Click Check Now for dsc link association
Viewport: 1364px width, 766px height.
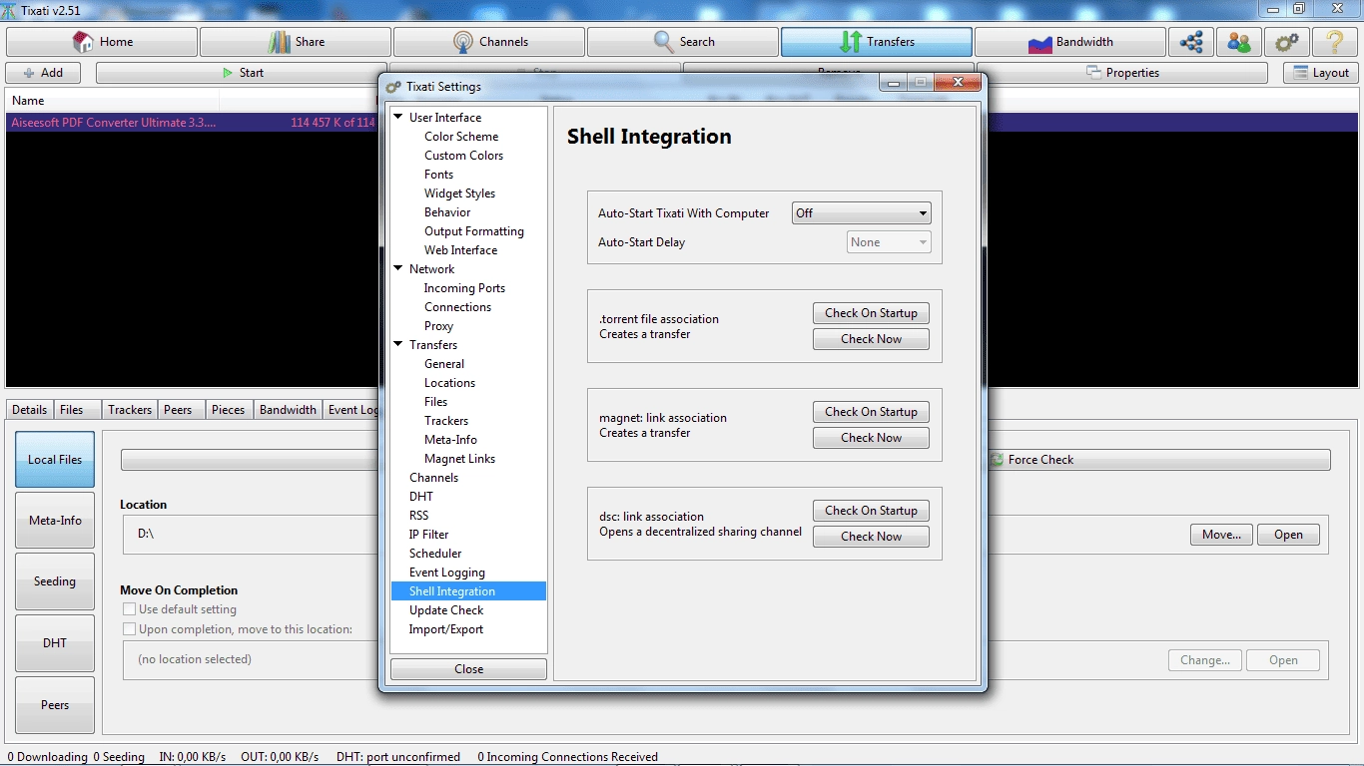pyautogui.click(x=871, y=537)
